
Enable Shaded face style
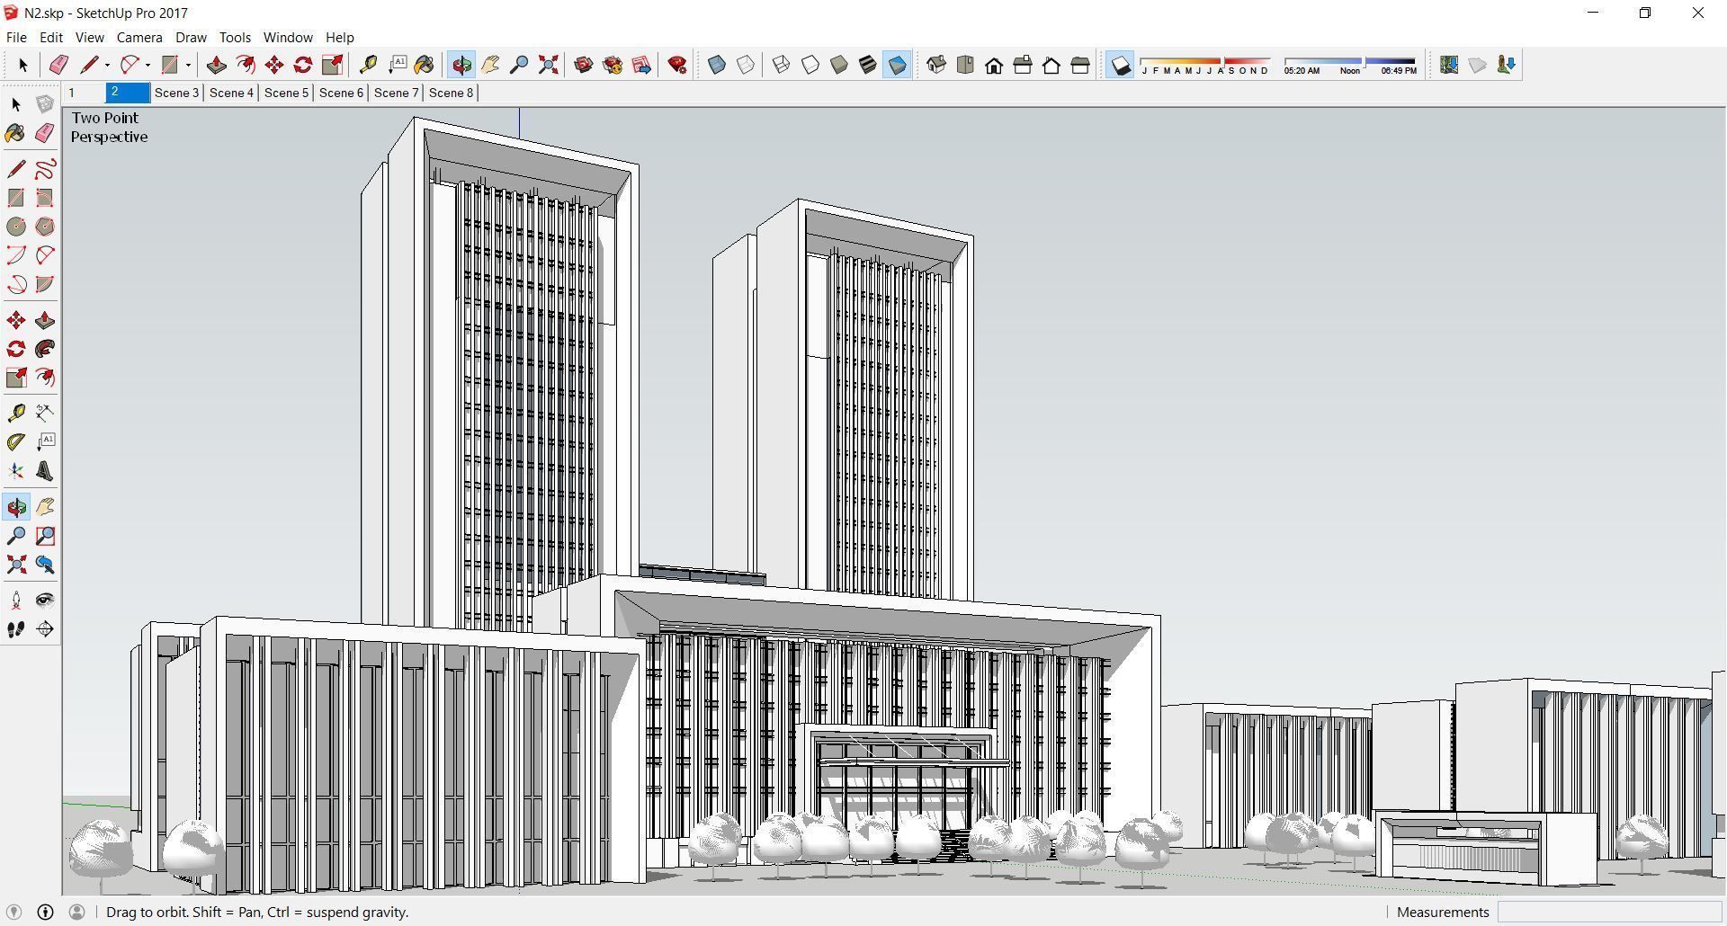(839, 65)
